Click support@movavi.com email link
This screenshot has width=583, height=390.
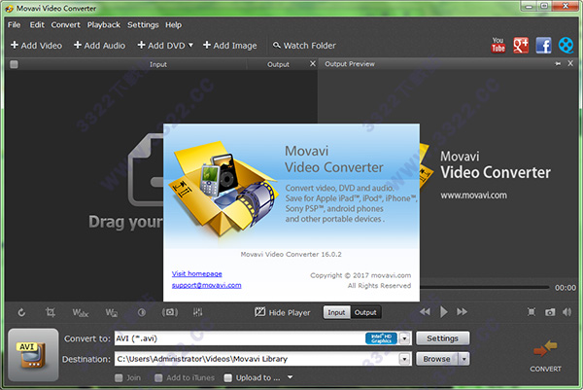206,285
